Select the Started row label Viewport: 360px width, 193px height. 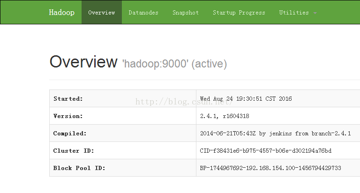pyautogui.click(x=68, y=99)
